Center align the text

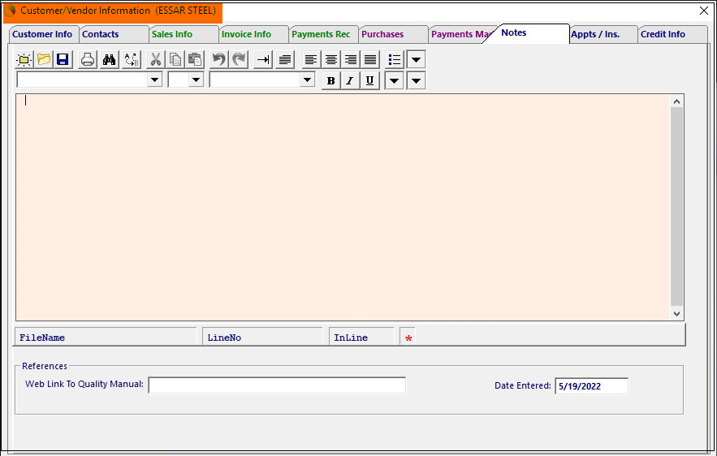(x=331, y=59)
